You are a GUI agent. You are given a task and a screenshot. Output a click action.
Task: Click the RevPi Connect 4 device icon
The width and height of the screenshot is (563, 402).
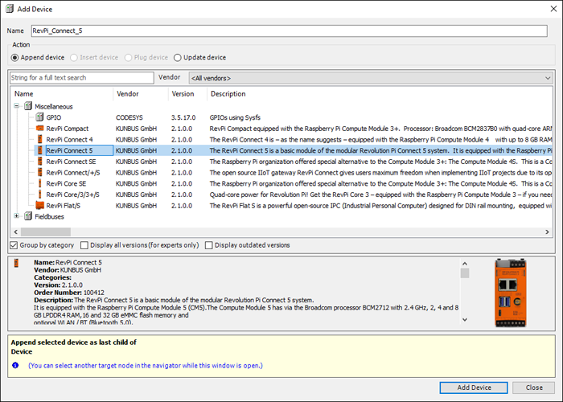39,139
